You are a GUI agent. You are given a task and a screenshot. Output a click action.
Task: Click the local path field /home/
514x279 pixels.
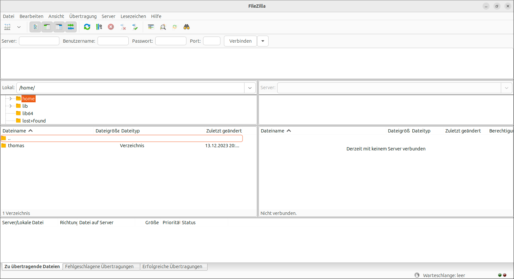(130, 88)
